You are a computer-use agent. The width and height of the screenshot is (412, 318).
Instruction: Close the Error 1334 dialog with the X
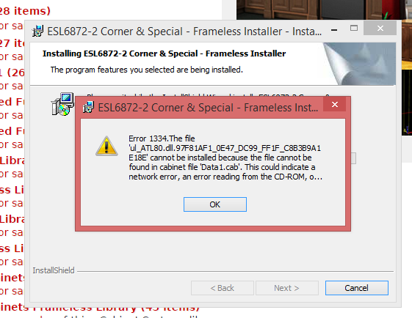point(334,104)
